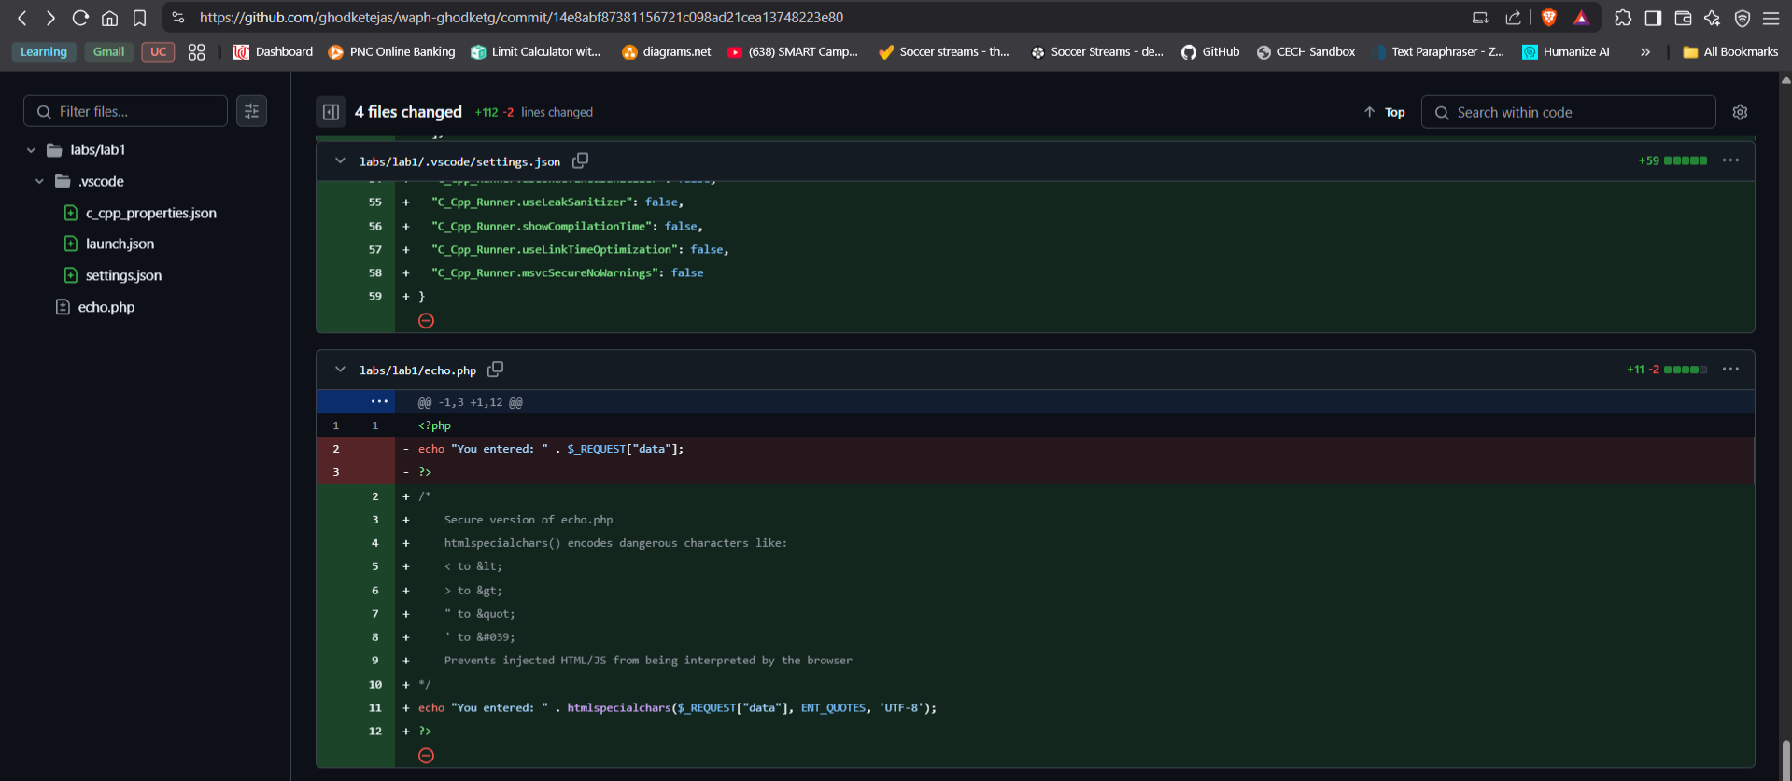View site information icon in address bar
The image size is (1792, 781).
(178, 18)
